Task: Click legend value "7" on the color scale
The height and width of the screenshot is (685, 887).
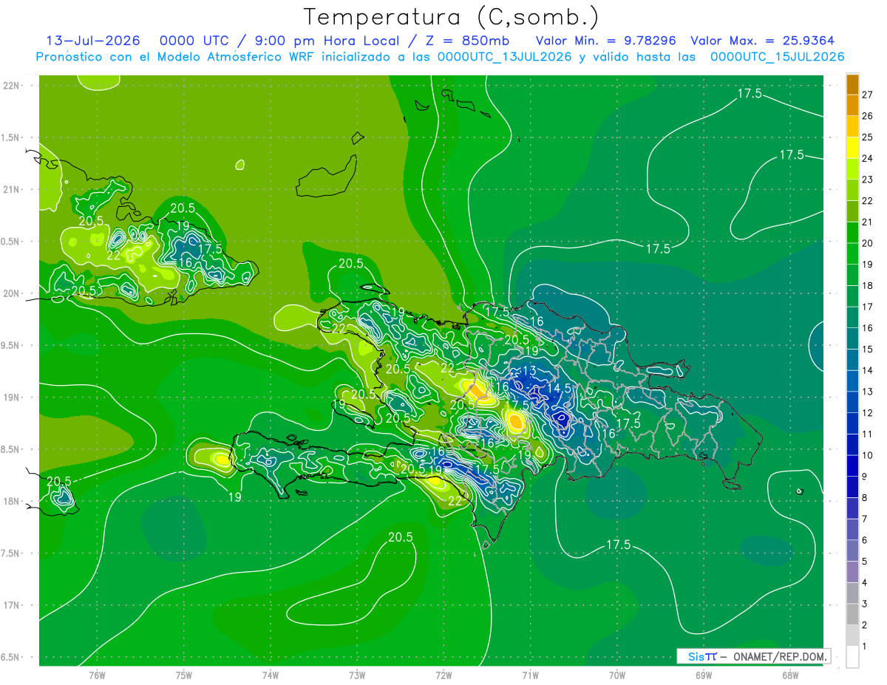Action: 865,519
